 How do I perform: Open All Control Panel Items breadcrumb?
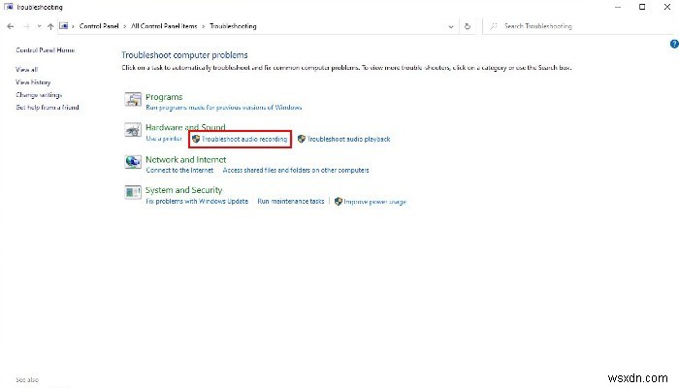pos(164,26)
